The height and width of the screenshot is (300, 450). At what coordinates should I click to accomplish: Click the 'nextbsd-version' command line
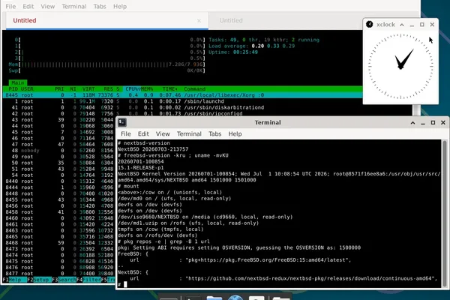[144, 143]
